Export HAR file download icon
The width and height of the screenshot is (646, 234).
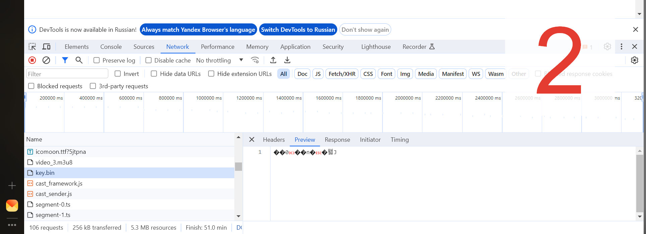287,60
